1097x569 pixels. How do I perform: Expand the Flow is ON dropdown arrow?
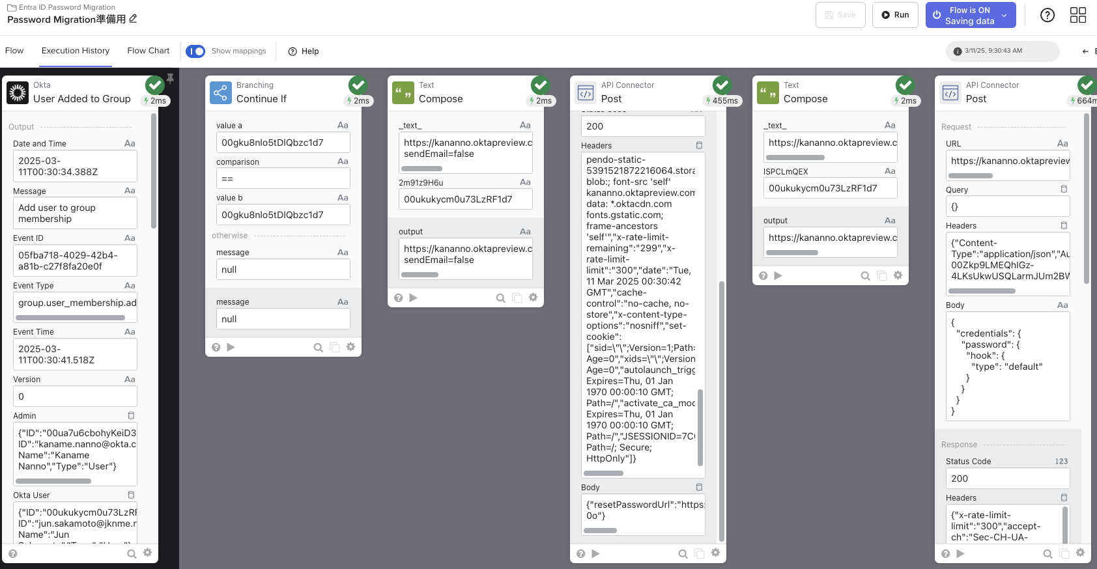[x=1004, y=15]
